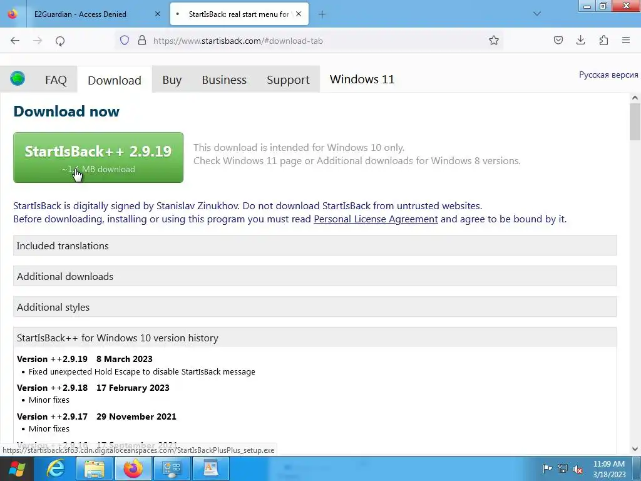Click Version ++2.9.19 8 March 2023 text
This screenshot has height=481, width=641.
point(85,359)
